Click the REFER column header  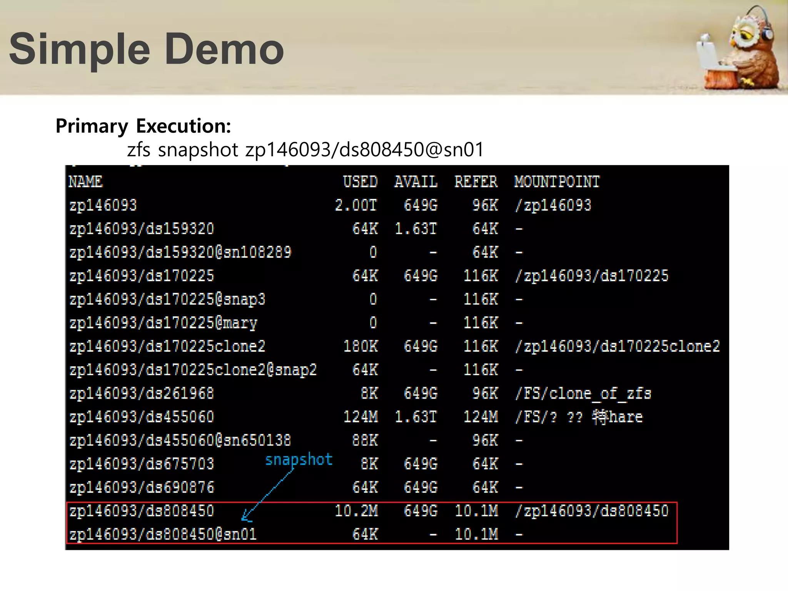(476, 182)
